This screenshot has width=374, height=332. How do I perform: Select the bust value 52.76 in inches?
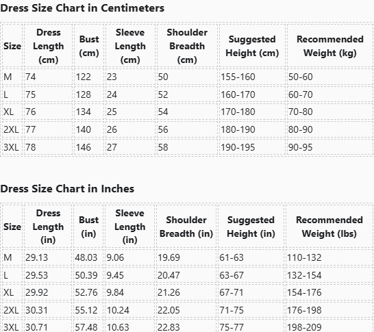tap(88, 292)
